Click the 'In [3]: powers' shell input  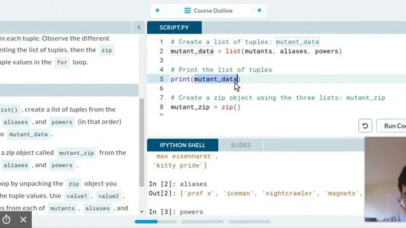click(x=176, y=212)
